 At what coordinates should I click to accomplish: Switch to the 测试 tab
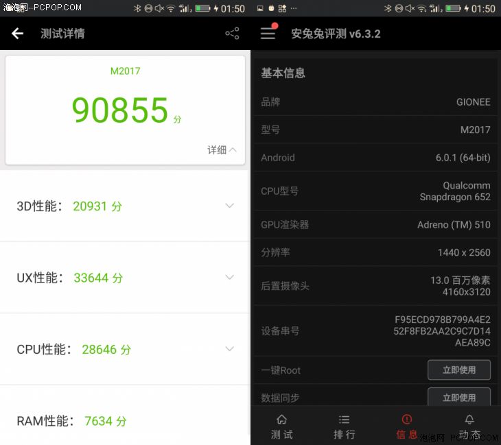pos(282,426)
